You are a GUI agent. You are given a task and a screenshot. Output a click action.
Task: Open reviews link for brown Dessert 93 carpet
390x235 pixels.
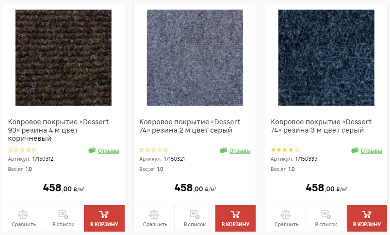point(109,151)
